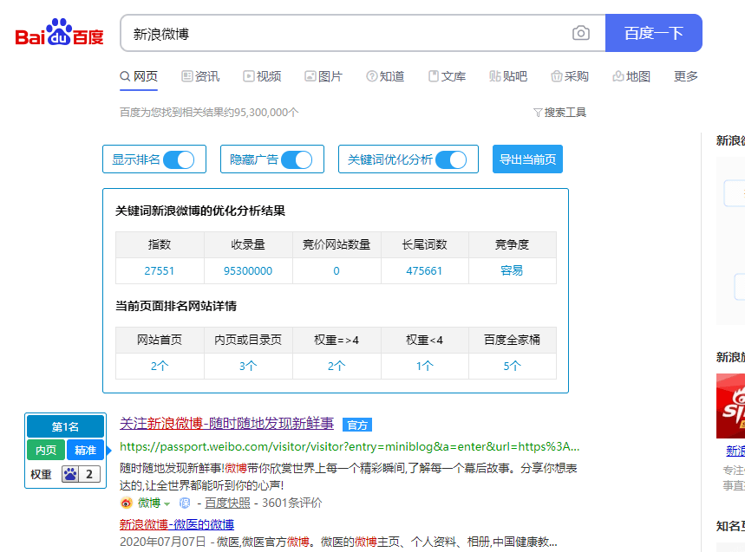Viewport: 745px width, 552px height.
Task: Click the green 内页 tag
Action: [46, 450]
